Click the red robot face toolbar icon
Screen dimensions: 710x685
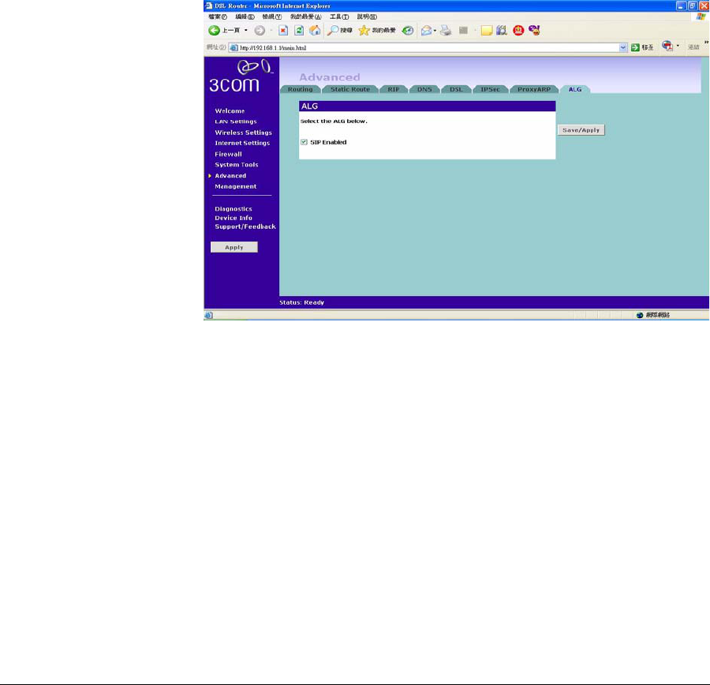518,30
